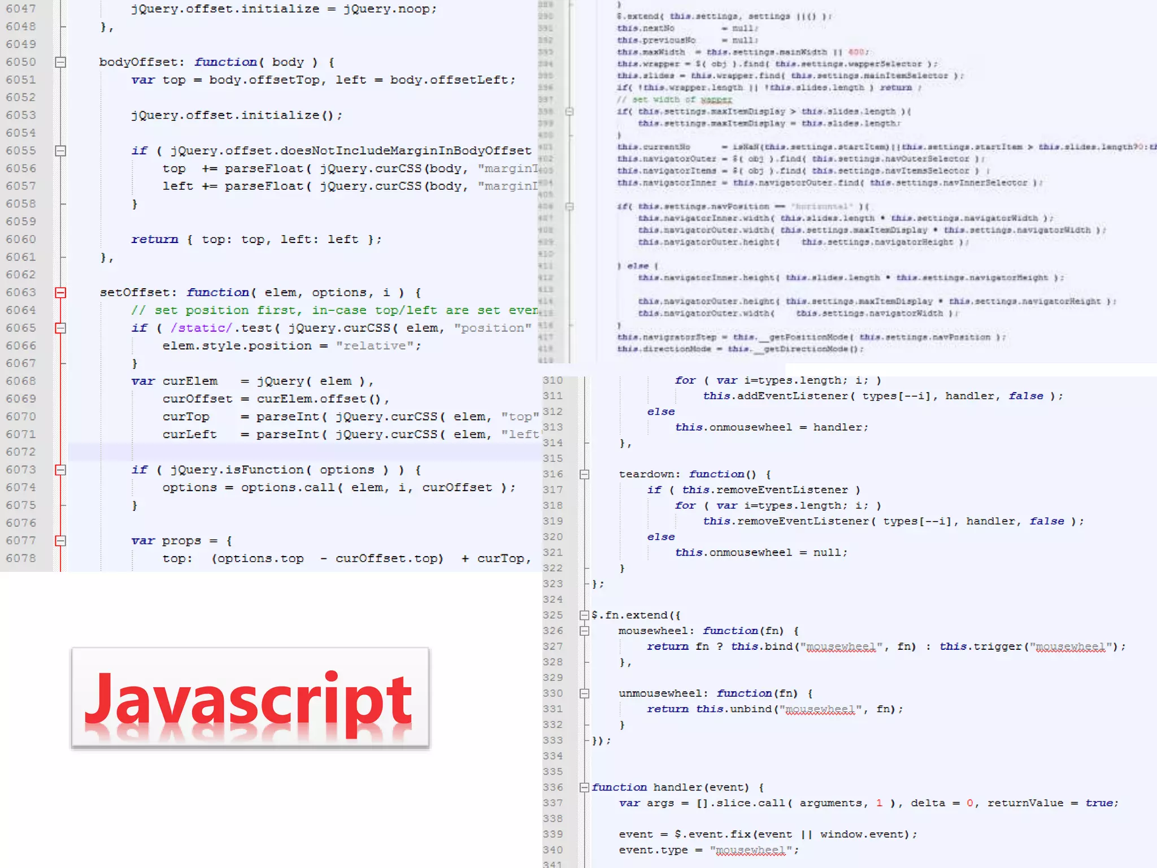Click line number 6060 in the gutter
Image resolution: width=1157 pixels, height=868 pixels.
(x=21, y=240)
